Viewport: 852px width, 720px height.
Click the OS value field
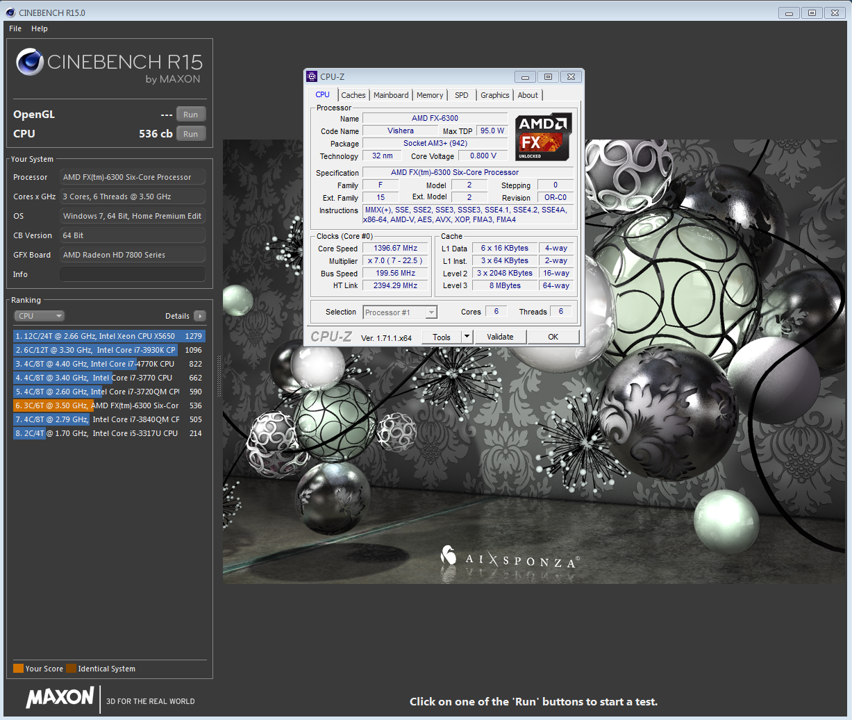click(133, 216)
